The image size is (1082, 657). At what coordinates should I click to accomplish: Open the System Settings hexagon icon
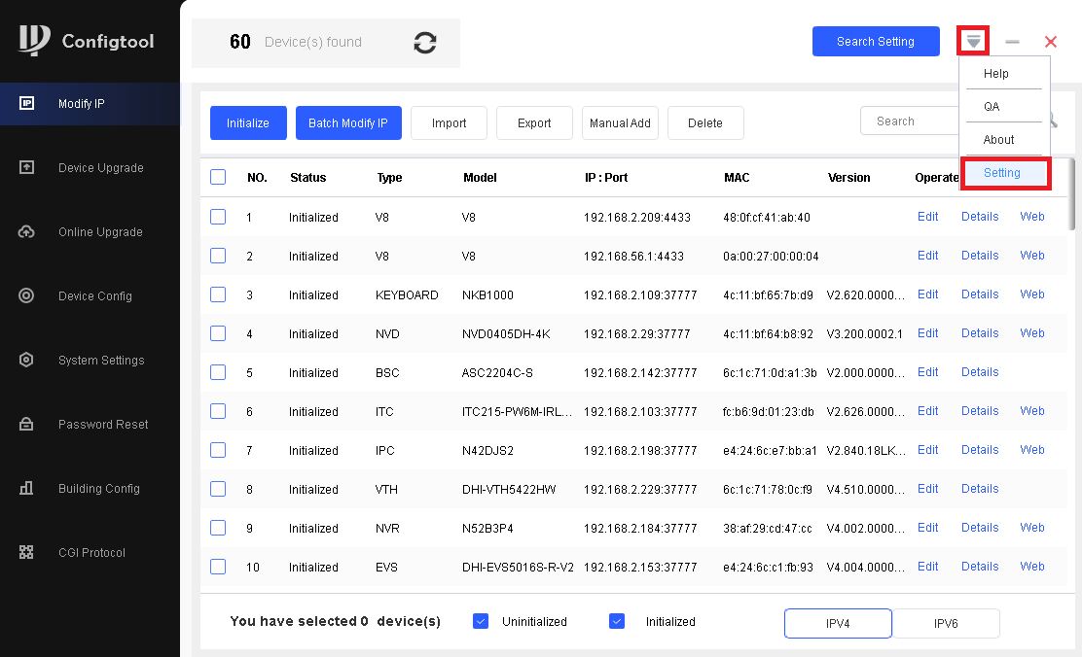tap(27, 361)
